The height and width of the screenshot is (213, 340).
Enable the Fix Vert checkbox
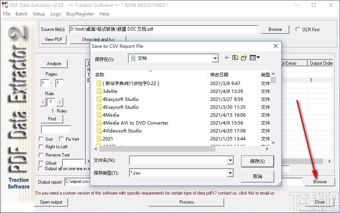pyautogui.click(x=61, y=139)
